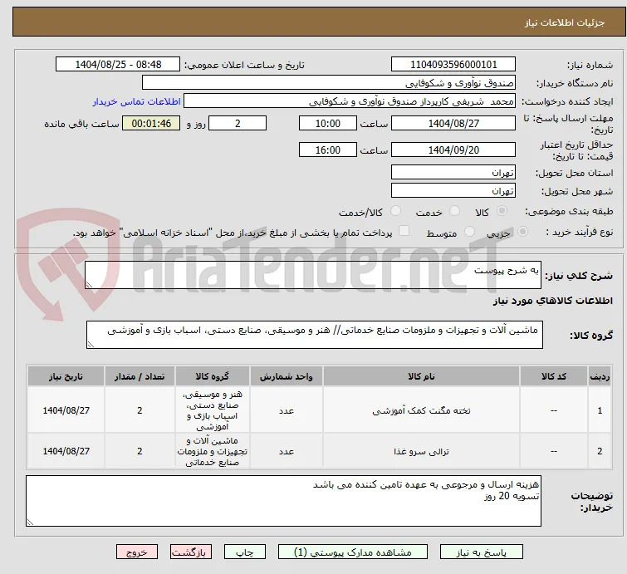Click the ایجاد کننده درخواست field
Screen dimensions: 627x574
[350, 101]
